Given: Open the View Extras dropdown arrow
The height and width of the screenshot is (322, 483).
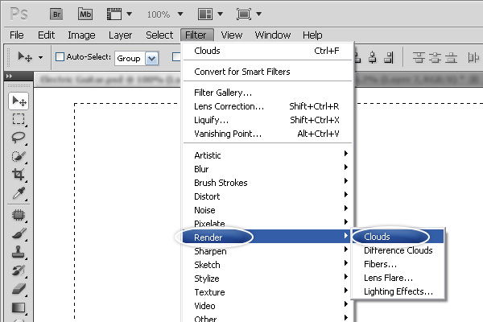Looking at the screenshot, I should point(130,14).
